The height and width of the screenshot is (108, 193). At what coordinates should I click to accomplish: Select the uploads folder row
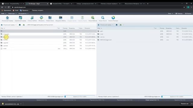pos(48,46)
